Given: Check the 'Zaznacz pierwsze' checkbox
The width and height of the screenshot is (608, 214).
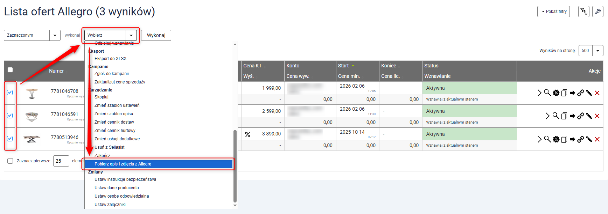Looking at the screenshot, I should pos(10,161).
